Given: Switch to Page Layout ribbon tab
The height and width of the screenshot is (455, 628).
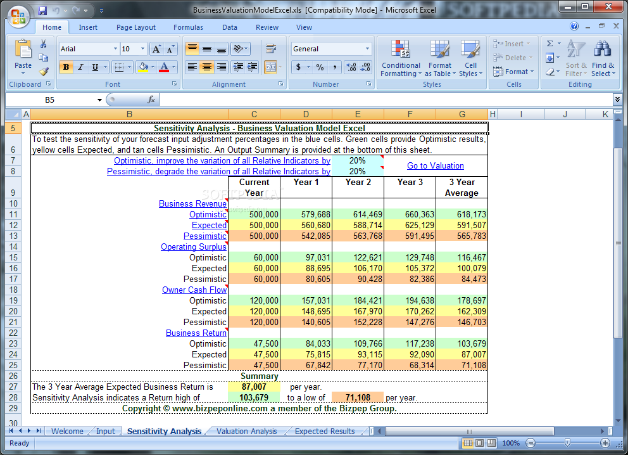Looking at the screenshot, I should 135,27.
